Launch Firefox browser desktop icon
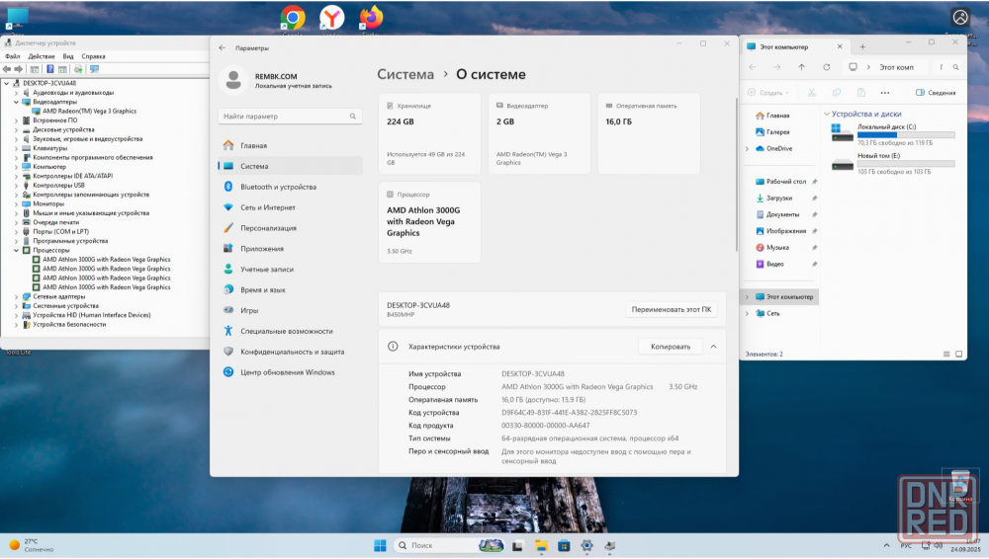This screenshot has height=559, width=989. click(371, 18)
